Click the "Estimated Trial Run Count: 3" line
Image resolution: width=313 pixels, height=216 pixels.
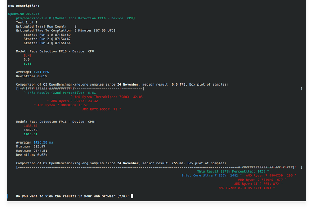46,27
